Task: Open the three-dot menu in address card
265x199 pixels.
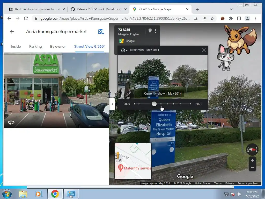Action: click(156, 31)
